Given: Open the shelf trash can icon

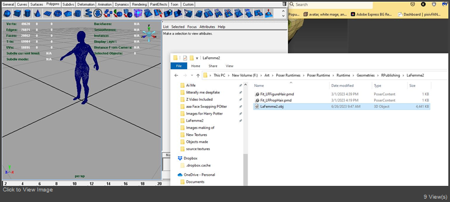Looking at the screenshot, I should (284, 4).
